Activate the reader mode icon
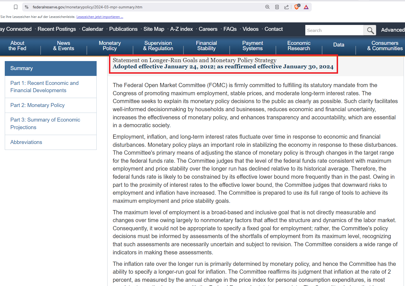Viewport: 405px width, 286px height. coord(277,7)
